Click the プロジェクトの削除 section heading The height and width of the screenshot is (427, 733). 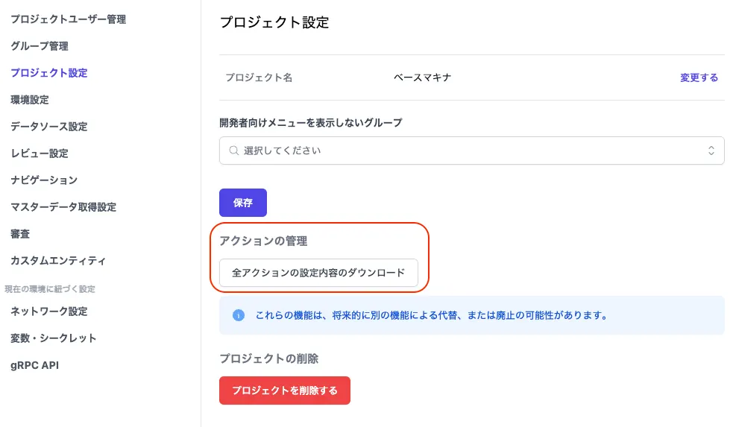pos(268,358)
